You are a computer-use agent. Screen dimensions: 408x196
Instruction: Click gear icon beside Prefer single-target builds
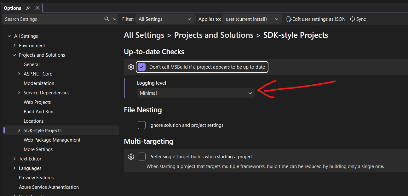131,157
